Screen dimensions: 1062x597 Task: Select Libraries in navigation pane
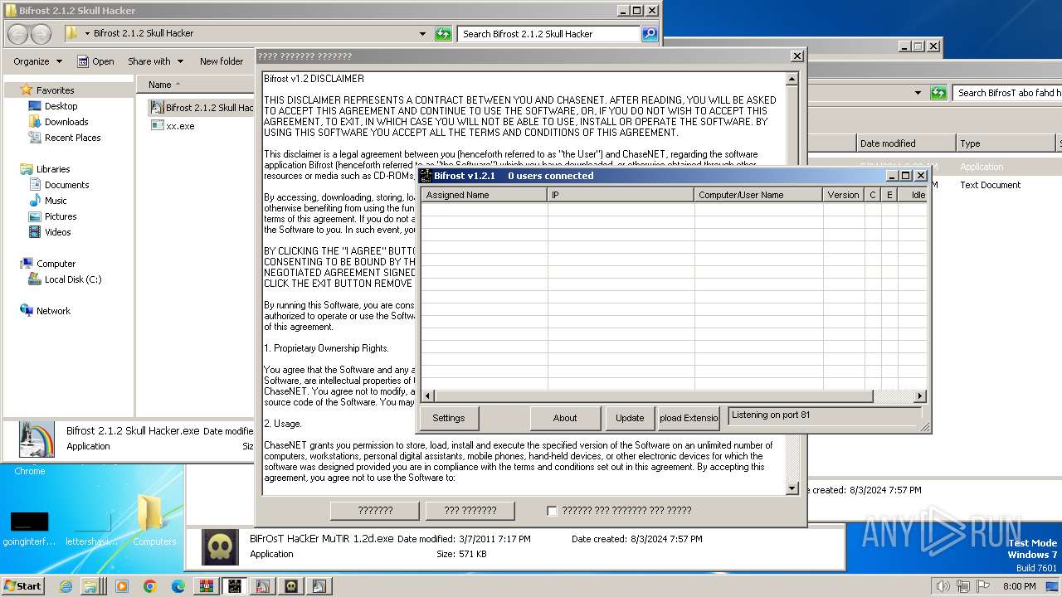pyautogui.click(x=53, y=169)
